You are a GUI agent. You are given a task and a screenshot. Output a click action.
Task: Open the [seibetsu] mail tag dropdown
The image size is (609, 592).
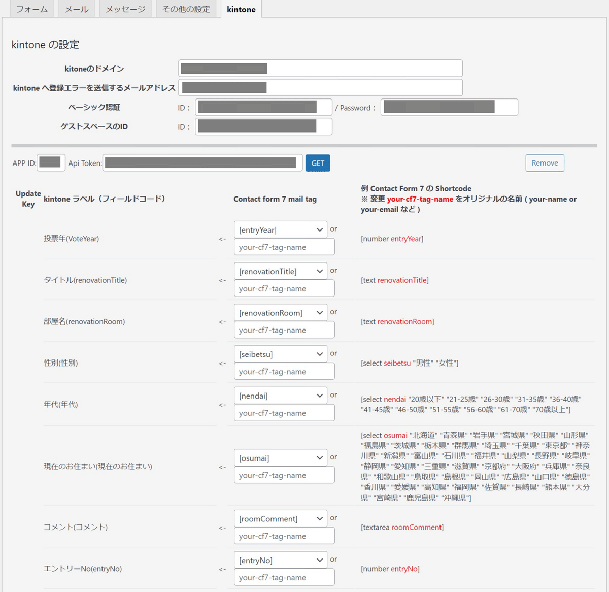click(x=281, y=354)
